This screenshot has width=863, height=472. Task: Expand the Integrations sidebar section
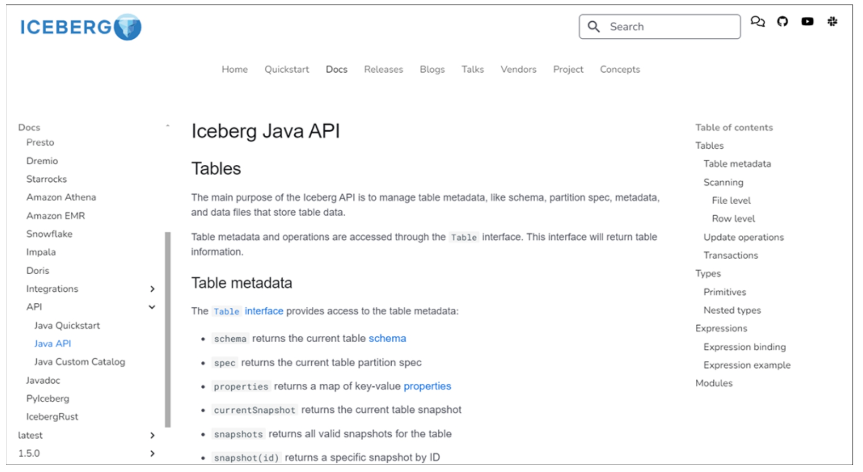[x=152, y=289]
